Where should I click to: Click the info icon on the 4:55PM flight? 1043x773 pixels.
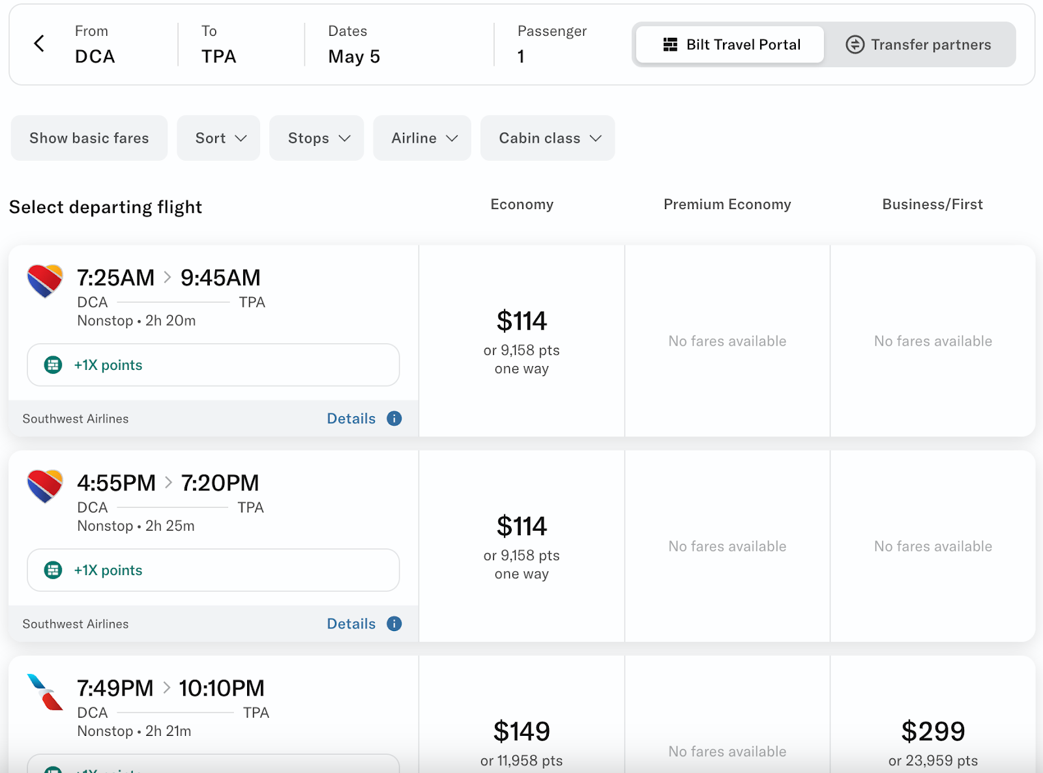pyautogui.click(x=394, y=623)
